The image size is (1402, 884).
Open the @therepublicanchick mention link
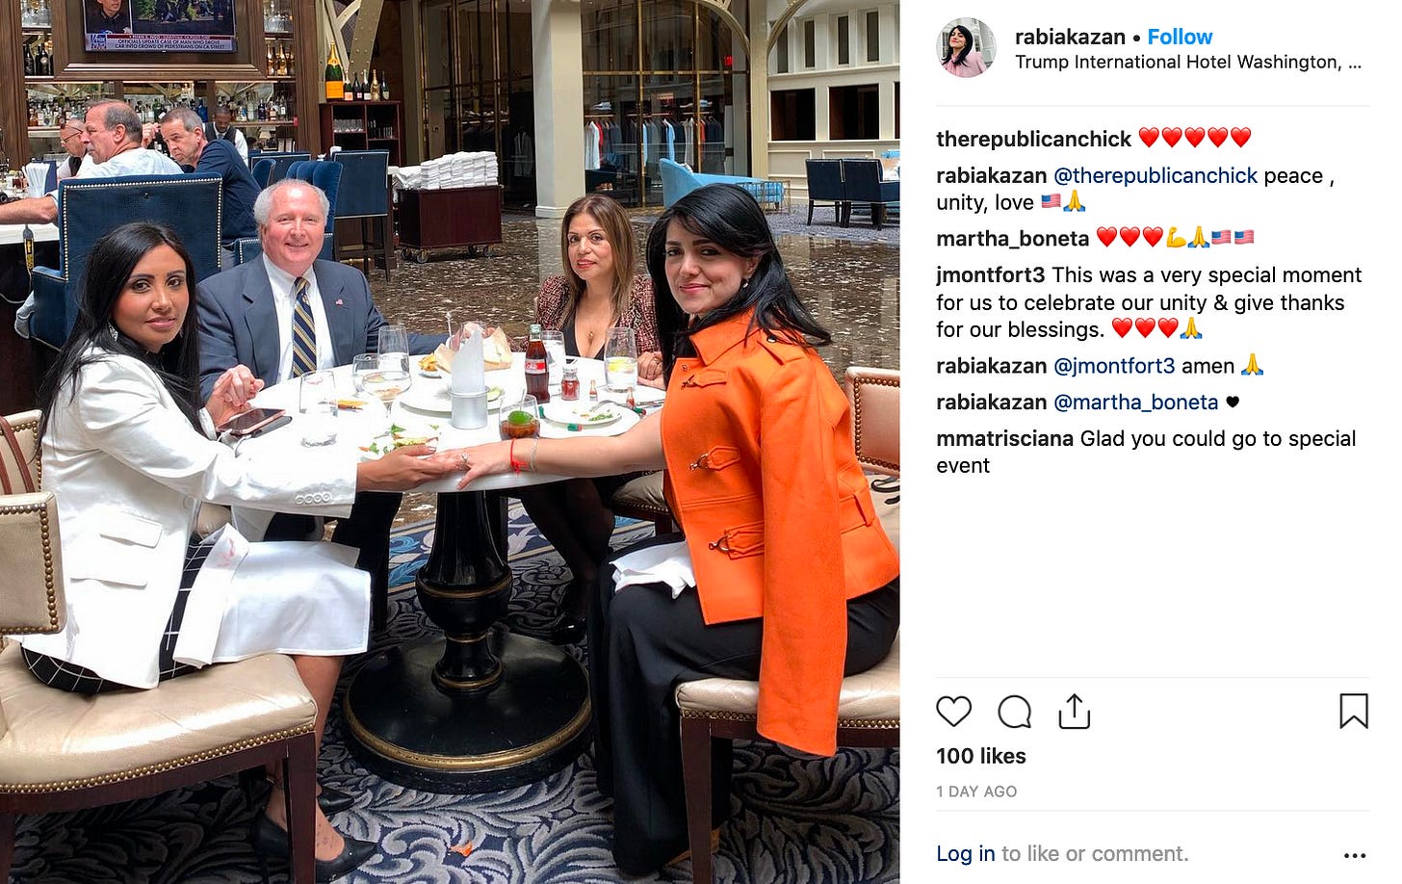[x=1155, y=175]
